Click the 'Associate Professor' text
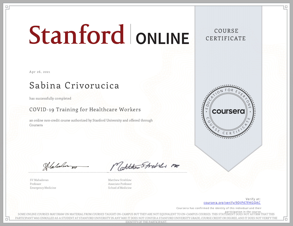293x226 pixels. pos(120,184)
